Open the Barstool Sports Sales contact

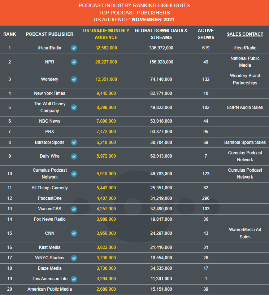245,142
